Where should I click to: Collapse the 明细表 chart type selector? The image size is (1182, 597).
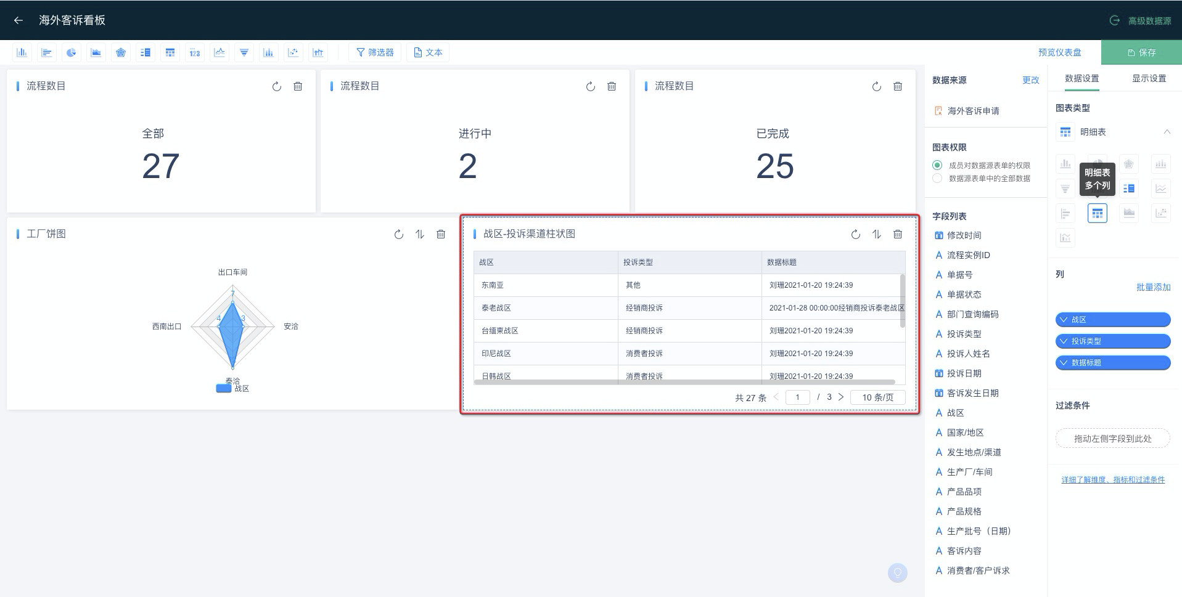click(1167, 132)
